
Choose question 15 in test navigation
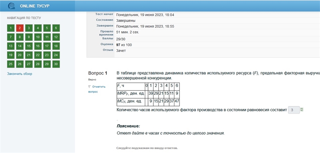[x=29, y=46]
